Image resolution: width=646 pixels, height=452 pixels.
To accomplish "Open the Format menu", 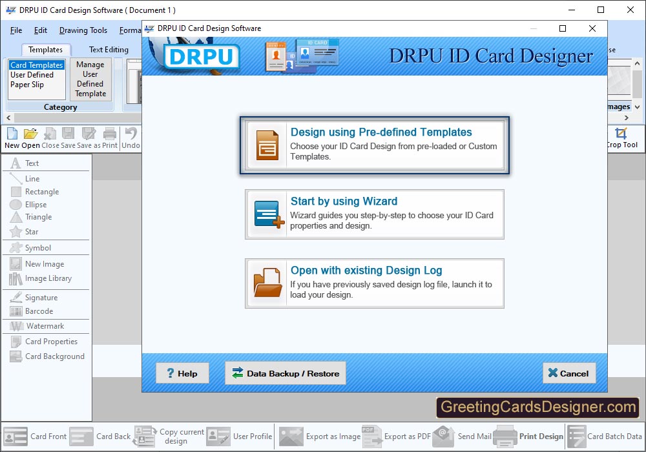I will (x=130, y=30).
